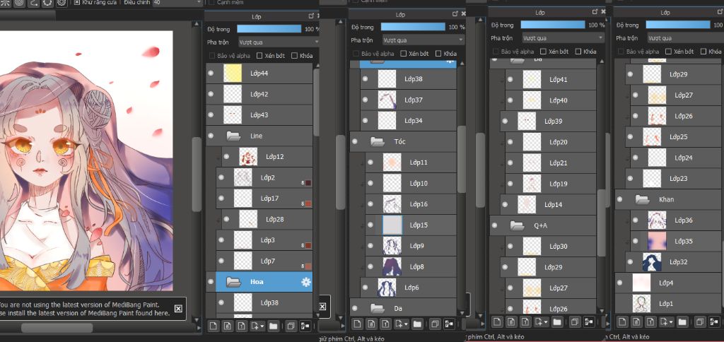Merge layer down in panel with Tóc folder
The width and height of the screenshot is (724, 342).
(449, 324)
